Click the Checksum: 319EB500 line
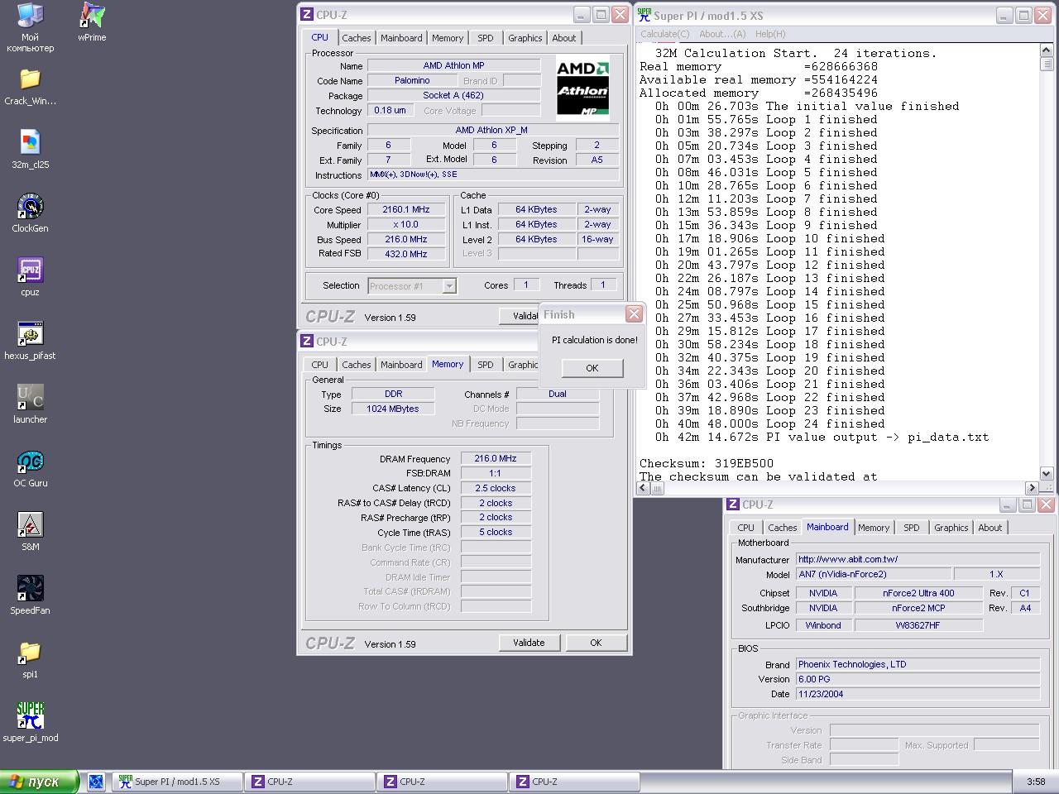The width and height of the screenshot is (1059, 794). click(706, 463)
